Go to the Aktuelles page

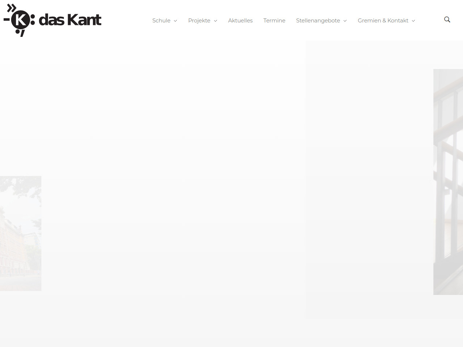[240, 21]
